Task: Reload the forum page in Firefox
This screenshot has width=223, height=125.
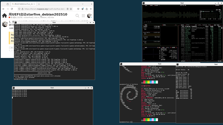Action: (x=12, y=9)
